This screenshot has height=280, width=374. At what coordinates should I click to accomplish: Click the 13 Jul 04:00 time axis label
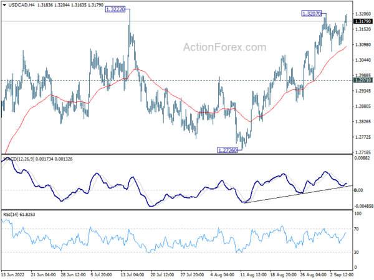pos(132,274)
